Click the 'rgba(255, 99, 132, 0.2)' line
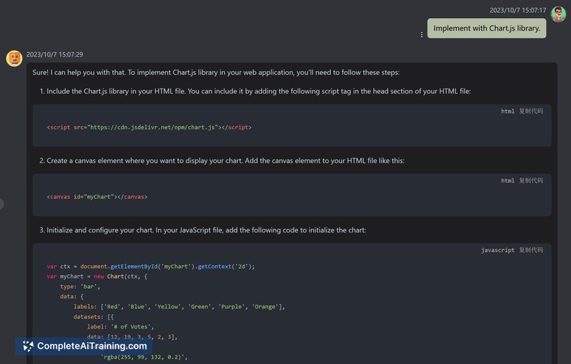This screenshot has height=364, width=571. click(144, 357)
